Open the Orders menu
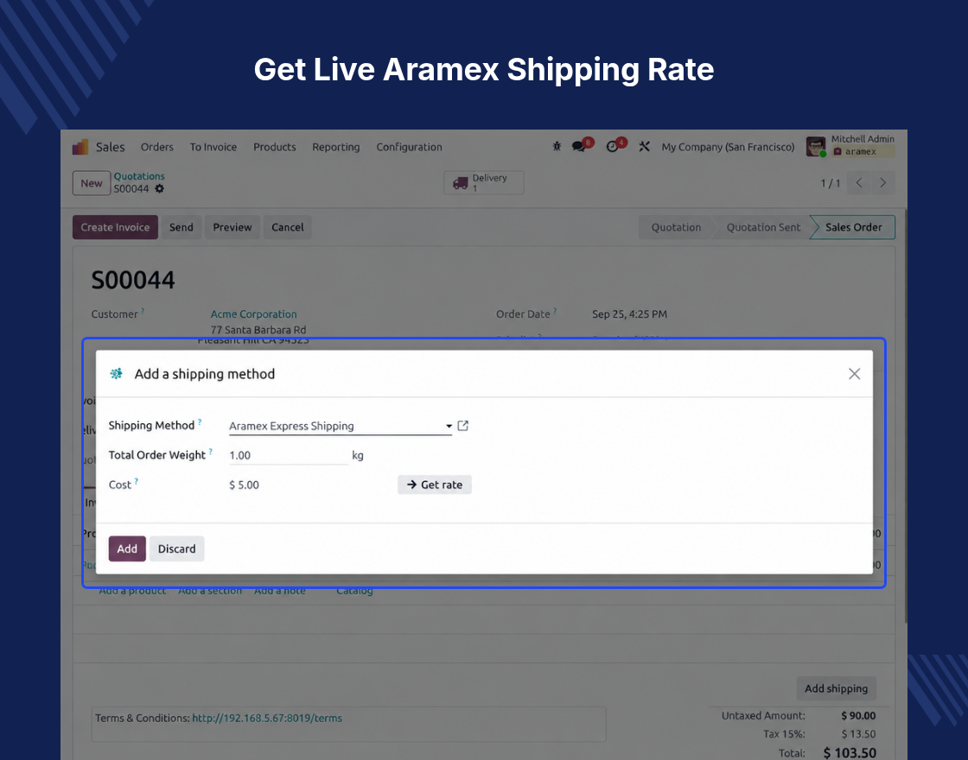This screenshot has height=760, width=968. click(x=156, y=147)
